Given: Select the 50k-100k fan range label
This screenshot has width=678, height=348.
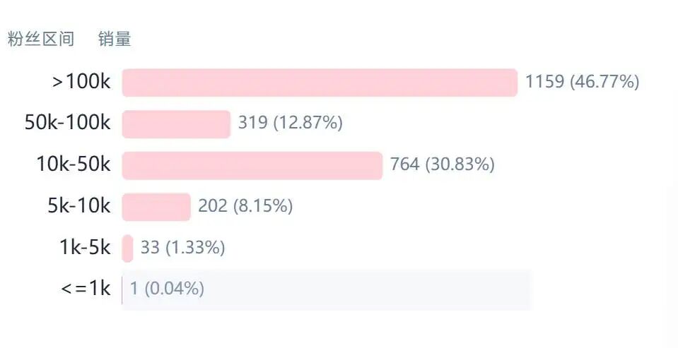Looking at the screenshot, I should [x=67, y=123].
